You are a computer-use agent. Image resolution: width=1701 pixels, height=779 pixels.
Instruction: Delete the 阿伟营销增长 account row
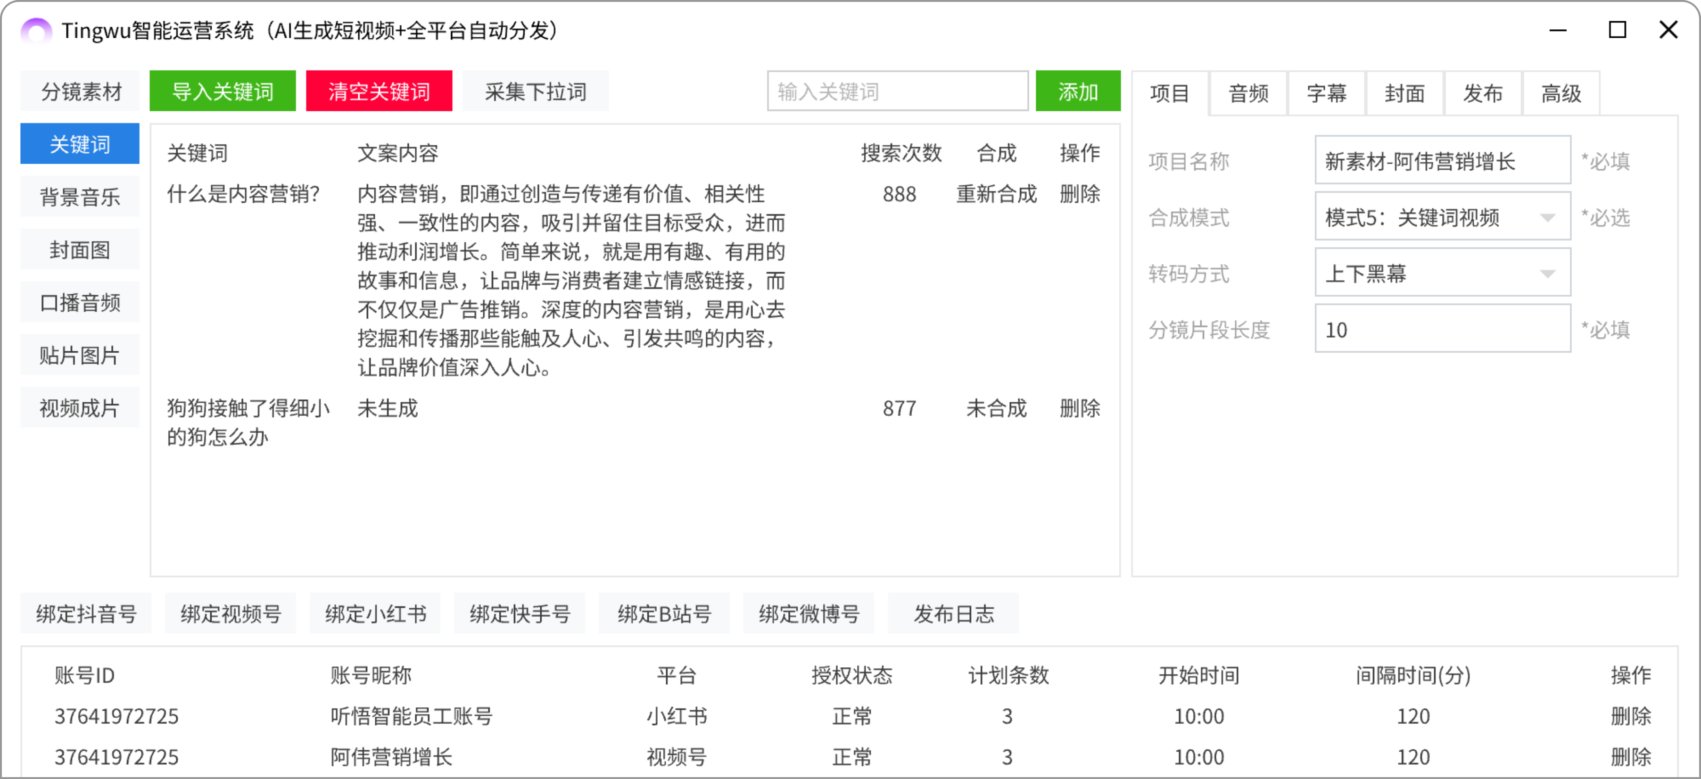(x=1630, y=757)
